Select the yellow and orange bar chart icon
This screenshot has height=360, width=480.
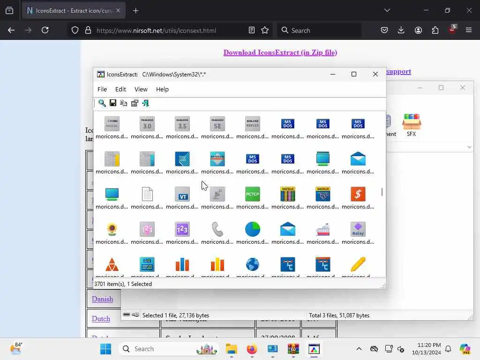(217, 264)
